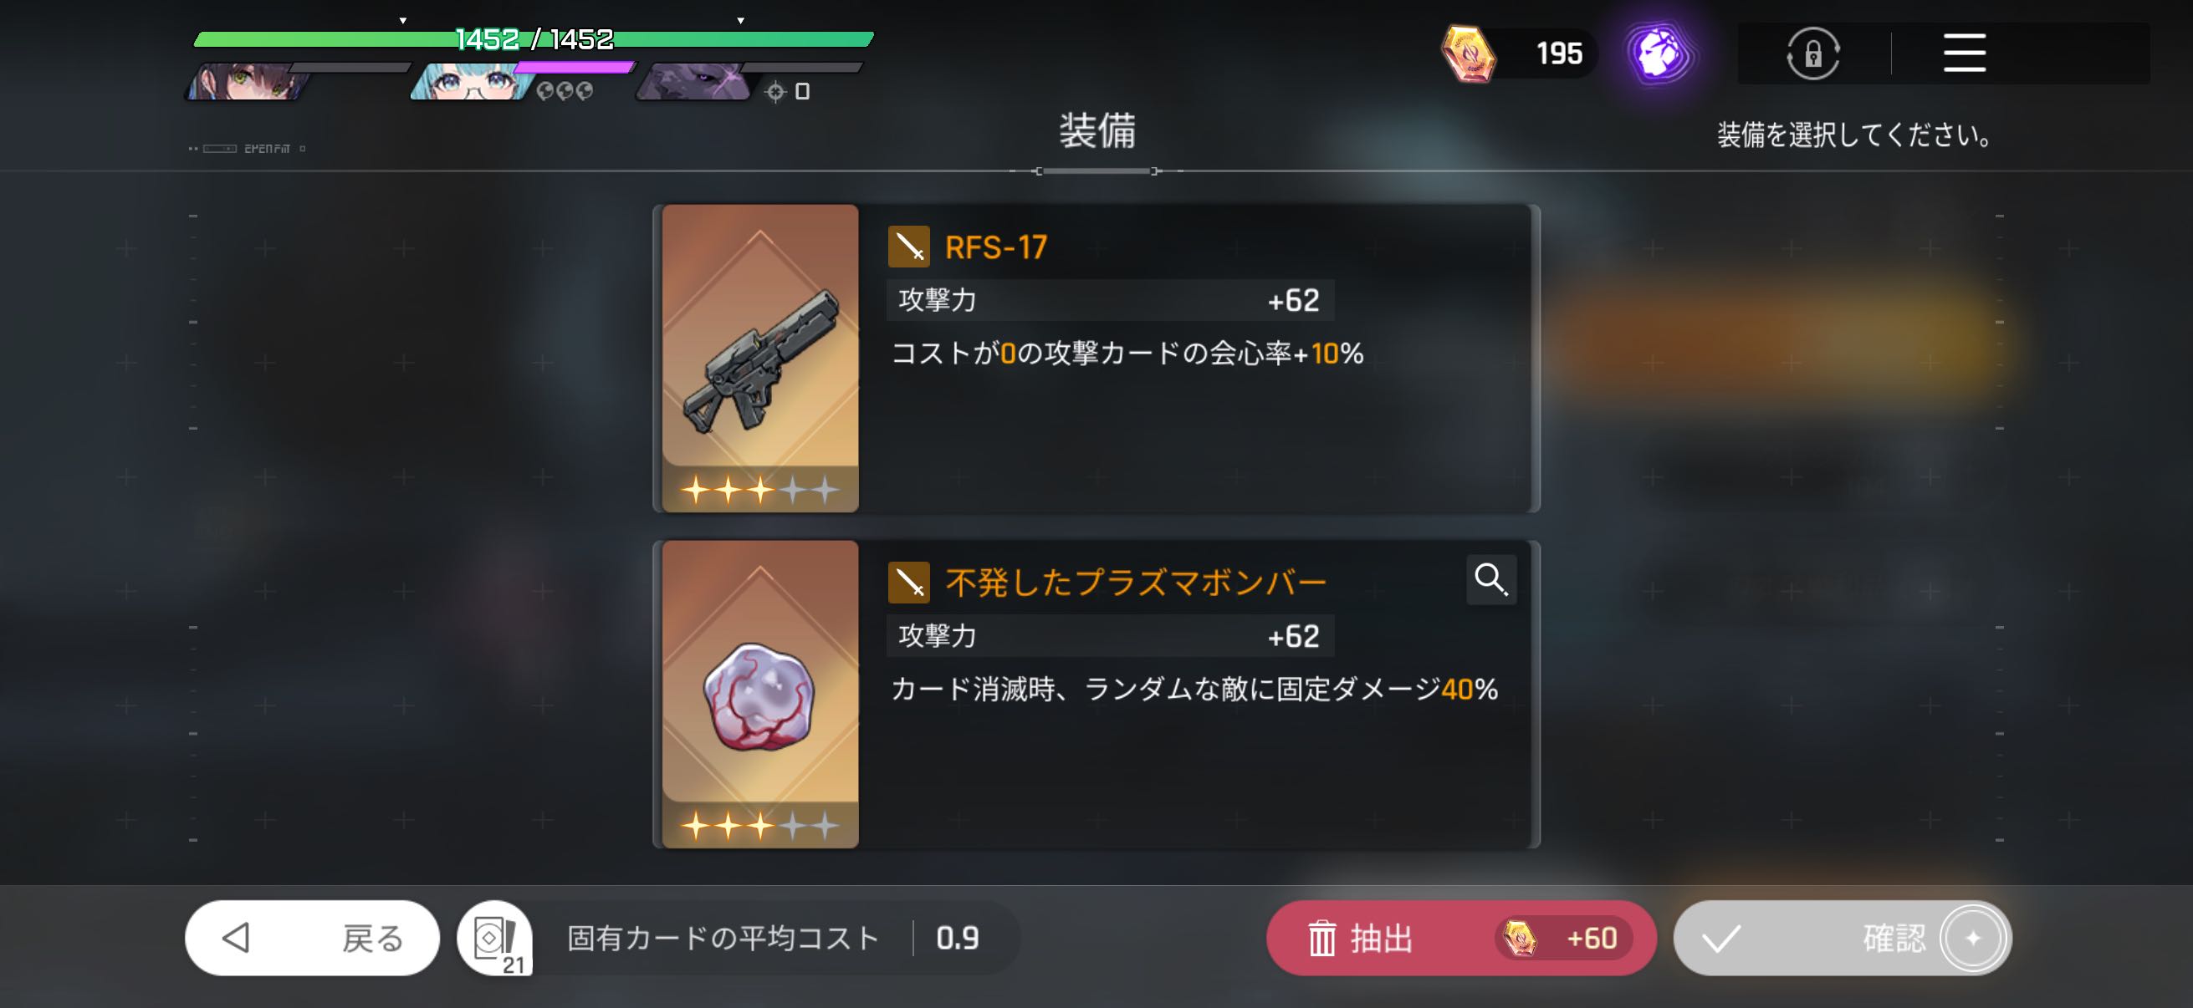The height and width of the screenshot is (1008, 2193).
Task: Click the 戻る back button
Action: tap(313, 938)
